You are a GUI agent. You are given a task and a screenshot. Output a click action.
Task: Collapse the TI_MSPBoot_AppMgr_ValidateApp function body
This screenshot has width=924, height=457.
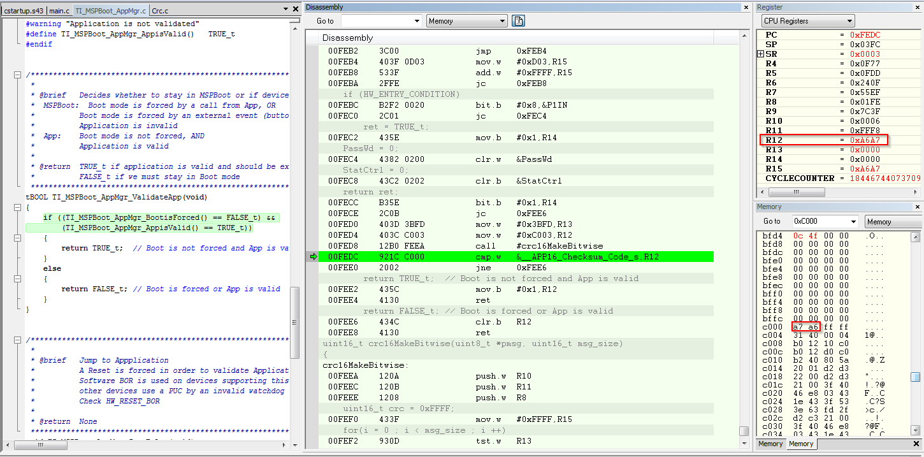coord(18,207)
